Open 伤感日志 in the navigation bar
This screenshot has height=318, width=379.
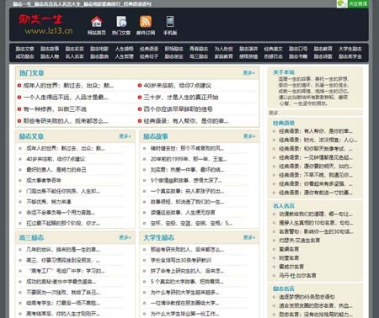[x=273, y=56]
